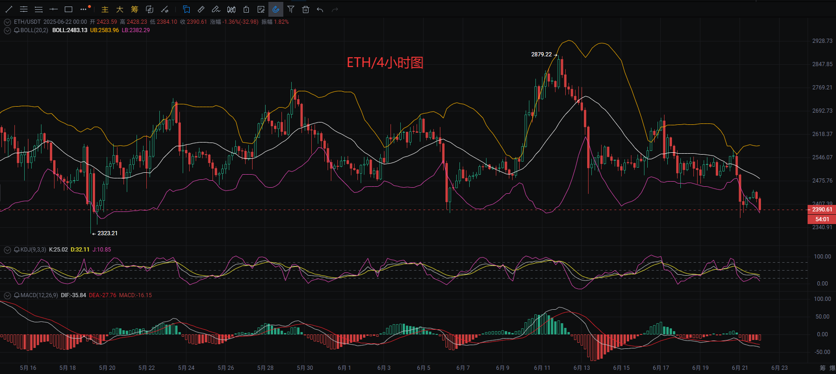Undo the last drawing action
836x374 pixels.
pyautogui.click(x=320, y=9)
